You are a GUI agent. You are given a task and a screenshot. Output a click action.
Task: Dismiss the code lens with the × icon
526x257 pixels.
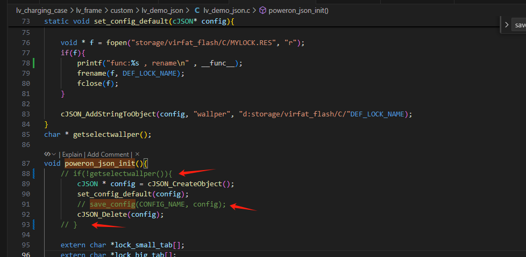click(x=137, y=155)
